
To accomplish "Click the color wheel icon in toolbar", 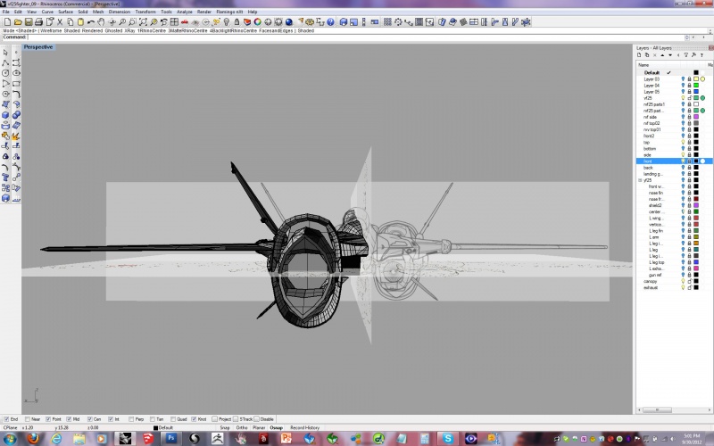I will [x=258, y=21].
